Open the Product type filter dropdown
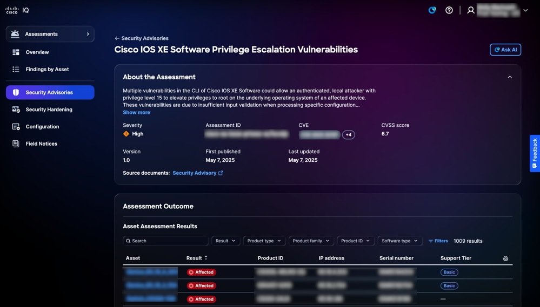Image resolution: width=540 pixels, height=307 pixels. 264,241
